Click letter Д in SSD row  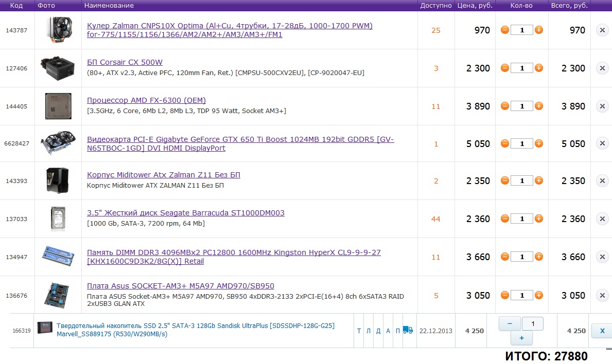[378, 331]
